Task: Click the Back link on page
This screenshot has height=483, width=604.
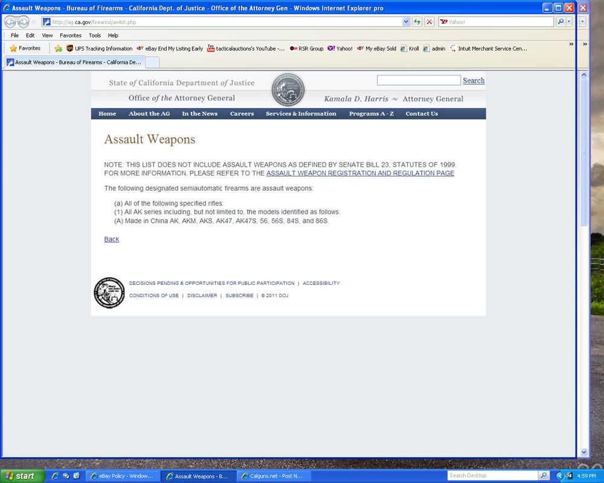Action: point(112,239)
